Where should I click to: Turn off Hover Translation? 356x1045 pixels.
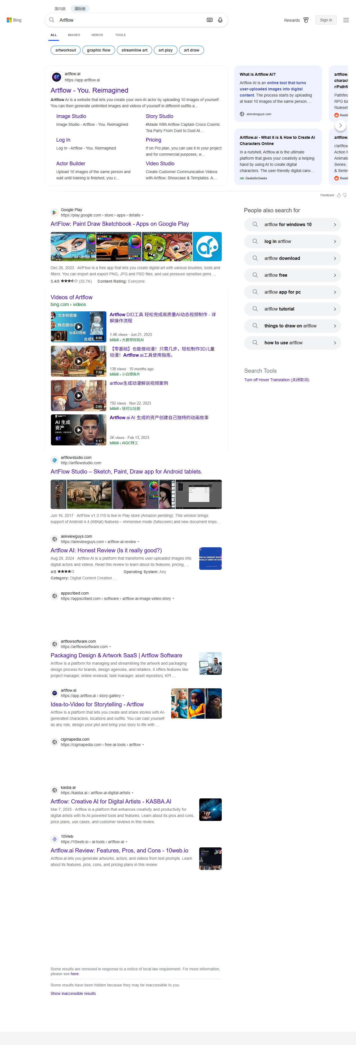pos(277,380)
